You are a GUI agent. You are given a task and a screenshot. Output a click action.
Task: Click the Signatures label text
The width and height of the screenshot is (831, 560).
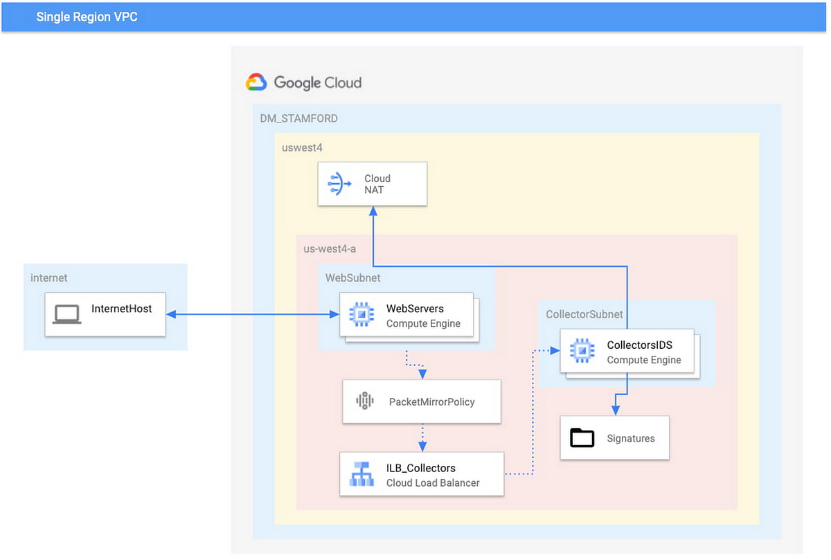(x=631, y=438)
